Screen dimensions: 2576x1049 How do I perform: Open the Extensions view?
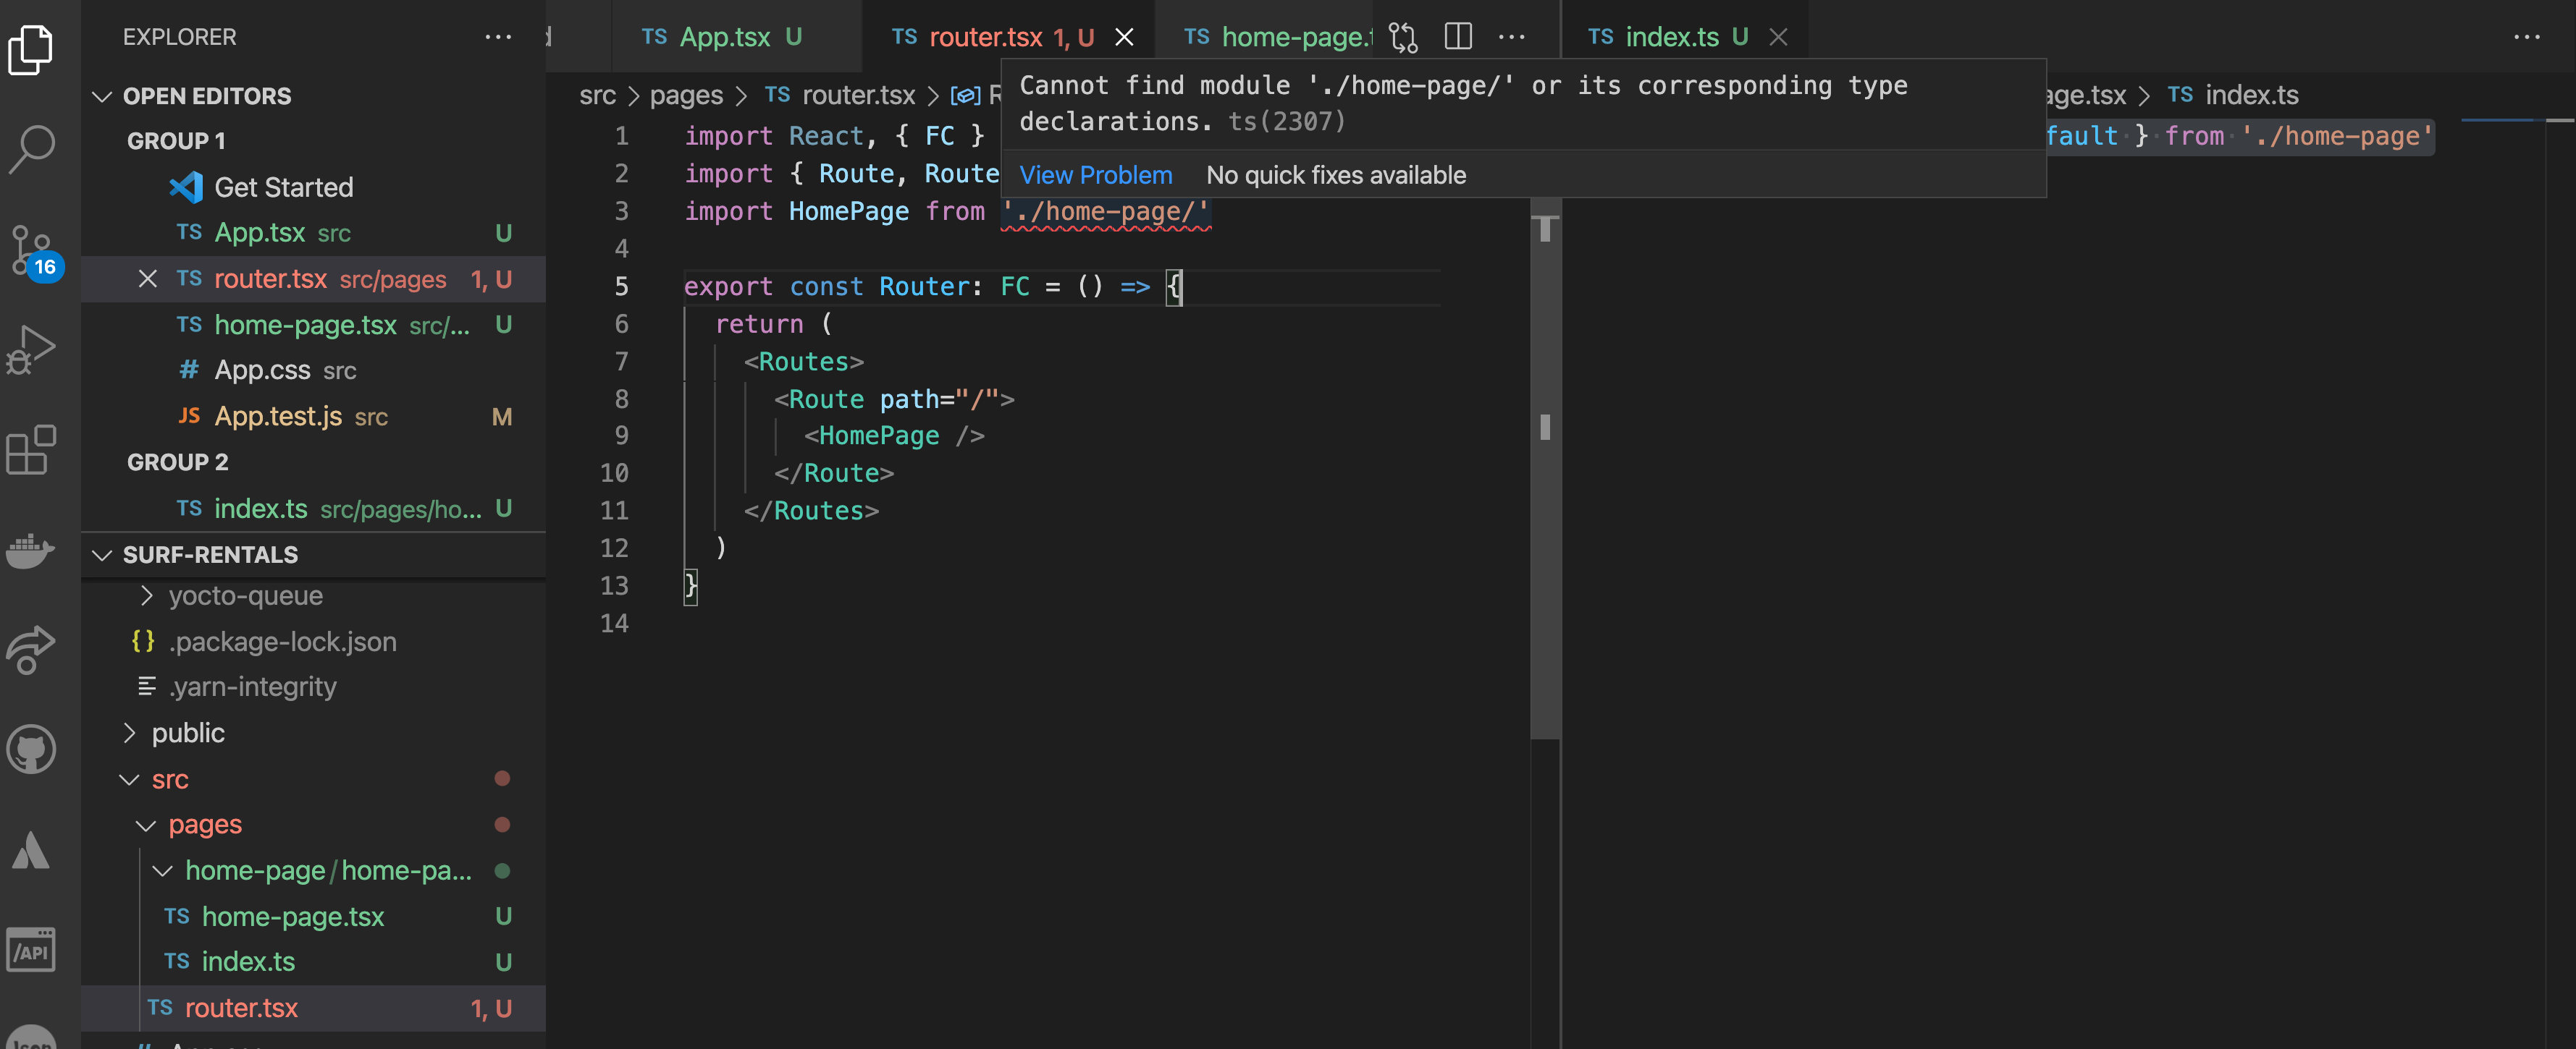click(x=31, y=449)
